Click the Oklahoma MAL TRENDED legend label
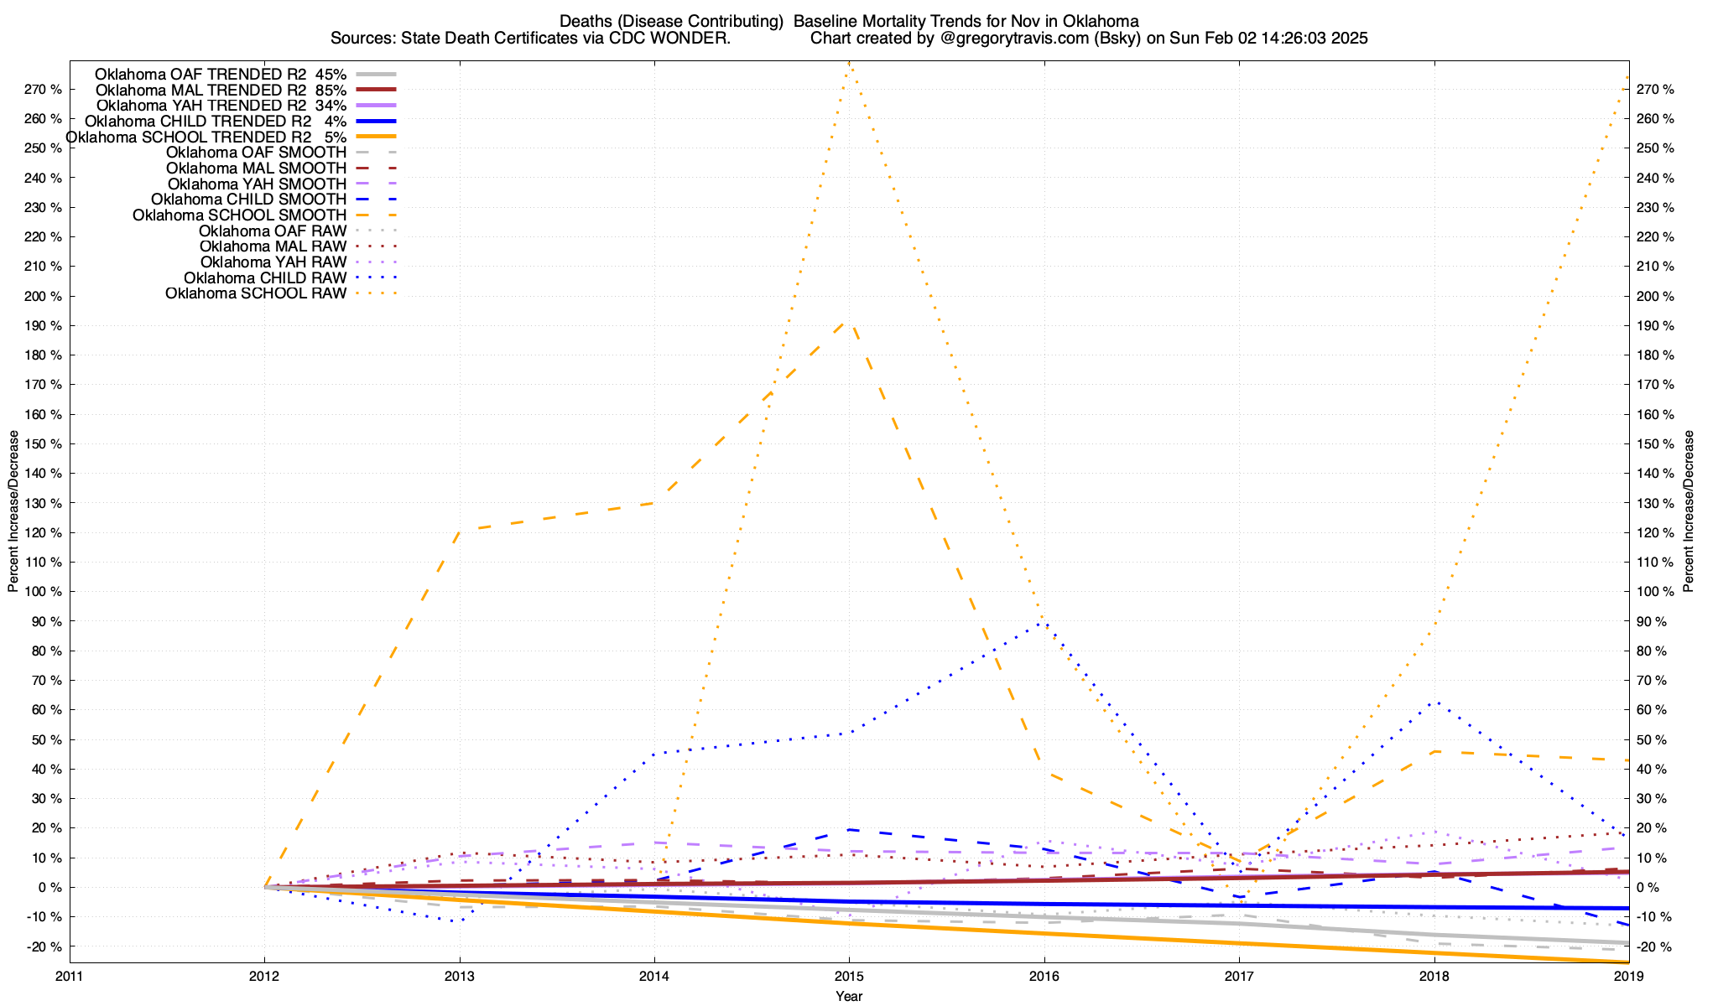The image size is (1718, 1006). point(221,90)
